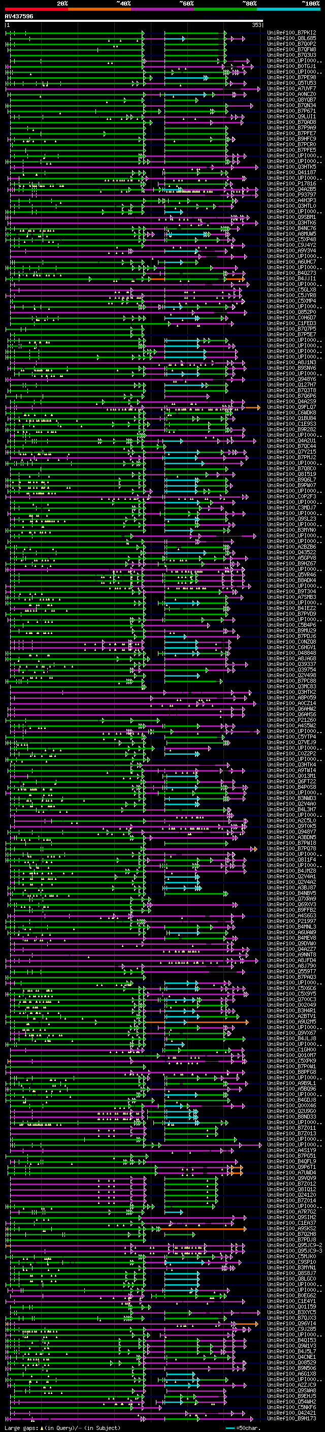Click the Large gaps legend text

click(x=63, y=1427)
